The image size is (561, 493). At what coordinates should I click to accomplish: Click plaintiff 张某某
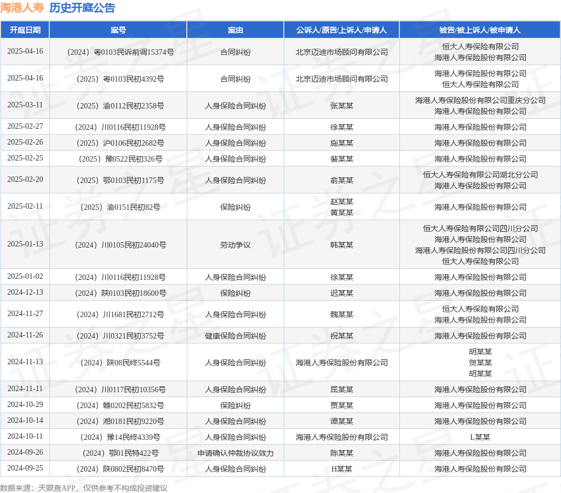[x=342, y=106]
